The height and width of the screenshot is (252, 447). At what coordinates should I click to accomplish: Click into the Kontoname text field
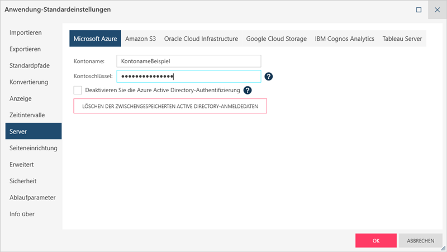(189, 60)
